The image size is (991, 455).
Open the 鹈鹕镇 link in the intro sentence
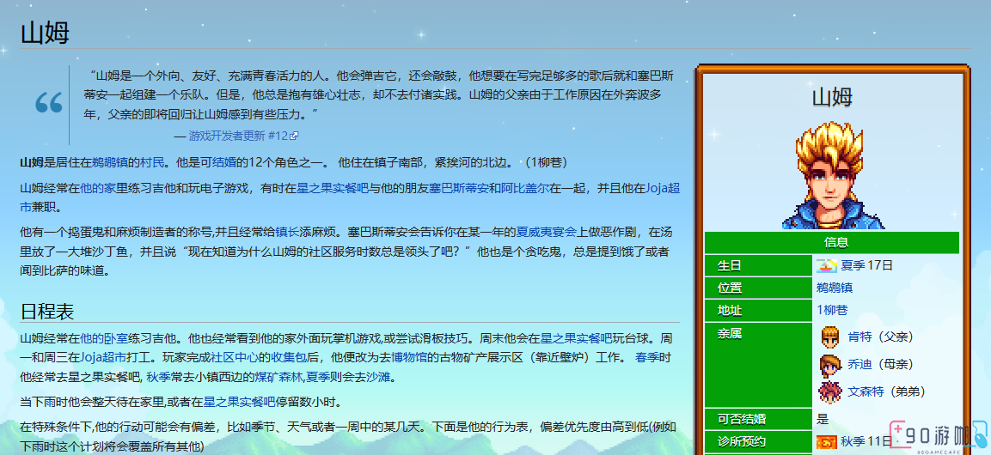pos(110,163)
